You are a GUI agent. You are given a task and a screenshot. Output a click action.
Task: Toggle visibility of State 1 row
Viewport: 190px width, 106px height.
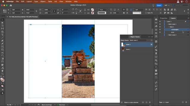point(160,27)
